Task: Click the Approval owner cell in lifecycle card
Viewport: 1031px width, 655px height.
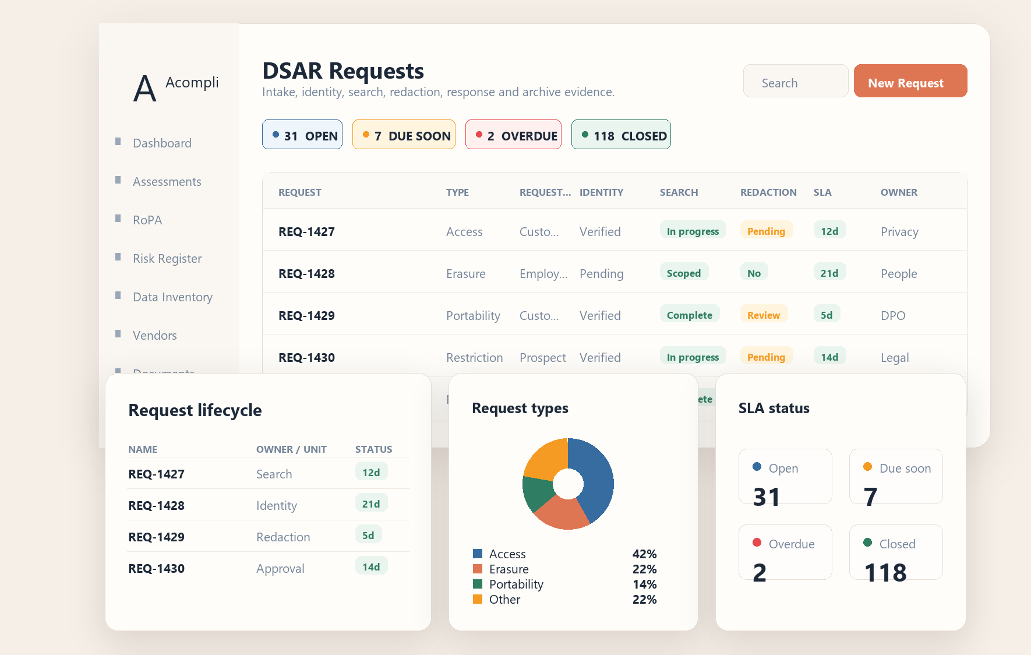Action: [x=280, y=569]
